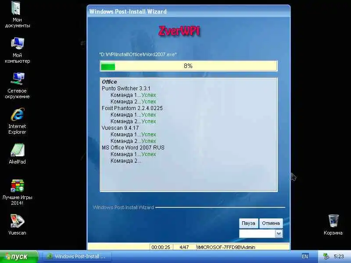The height and width of the screenshot is (263, 351).
Task: Open the My Documents desktop icon
Action: coord(17,15)
